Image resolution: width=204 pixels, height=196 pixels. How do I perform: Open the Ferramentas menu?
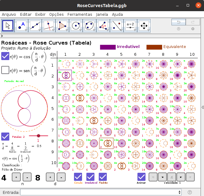pos(80,14)
